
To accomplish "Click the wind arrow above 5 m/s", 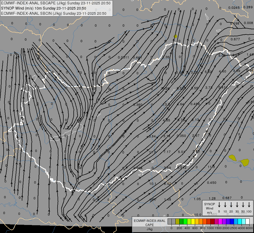I will 219,205.
